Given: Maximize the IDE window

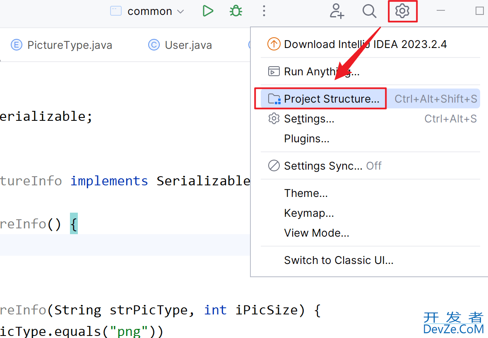Looking at the screenshot, I should 480,11.
